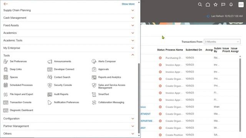Click the 'khan' submitted by cell
Viewport: 246px width, 138px height.
(x=217, y=107)
